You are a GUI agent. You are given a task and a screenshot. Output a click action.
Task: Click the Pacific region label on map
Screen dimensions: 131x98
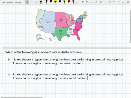40,27
